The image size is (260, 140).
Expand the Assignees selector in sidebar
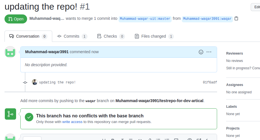235,85
